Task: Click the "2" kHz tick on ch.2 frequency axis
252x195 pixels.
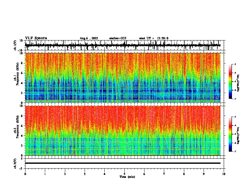Action: (x=22, y=146)
